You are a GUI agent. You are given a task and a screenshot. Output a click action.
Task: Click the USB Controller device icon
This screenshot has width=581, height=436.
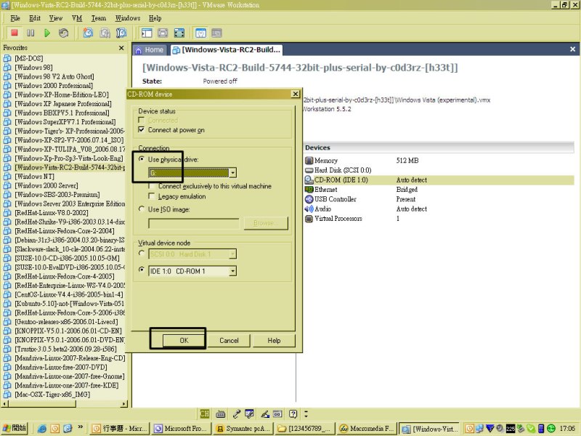(x=309, y=199)
